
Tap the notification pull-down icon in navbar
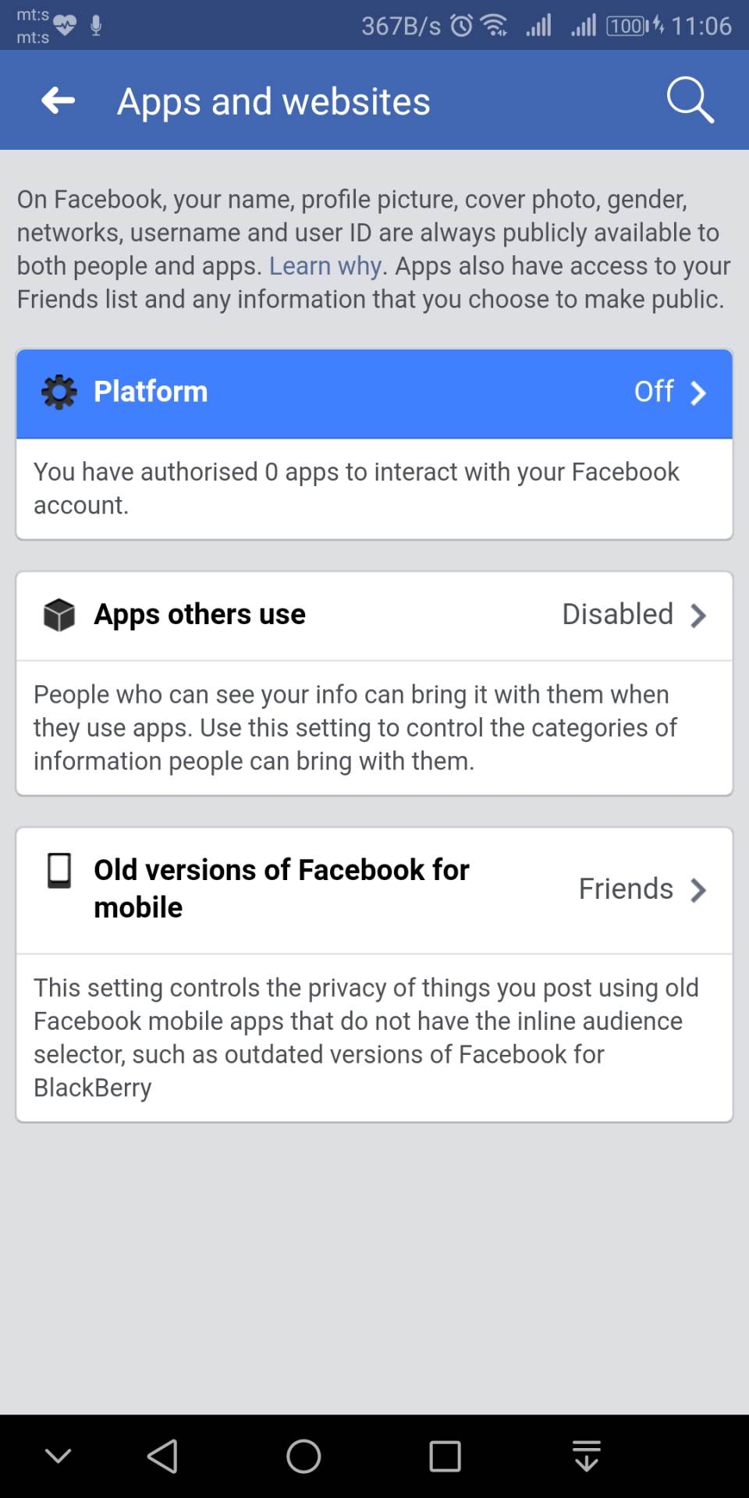click(586, 1456)
